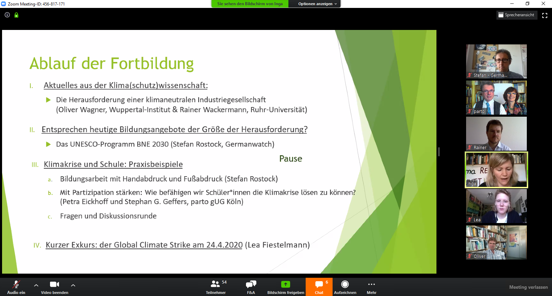Start recording with Aufzeichnen
This screenshot has width=552, height=296.
[345, 287]
